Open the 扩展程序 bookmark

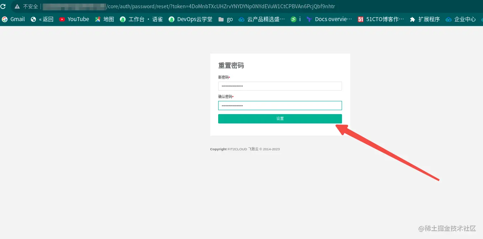click(x=425, y=19)
